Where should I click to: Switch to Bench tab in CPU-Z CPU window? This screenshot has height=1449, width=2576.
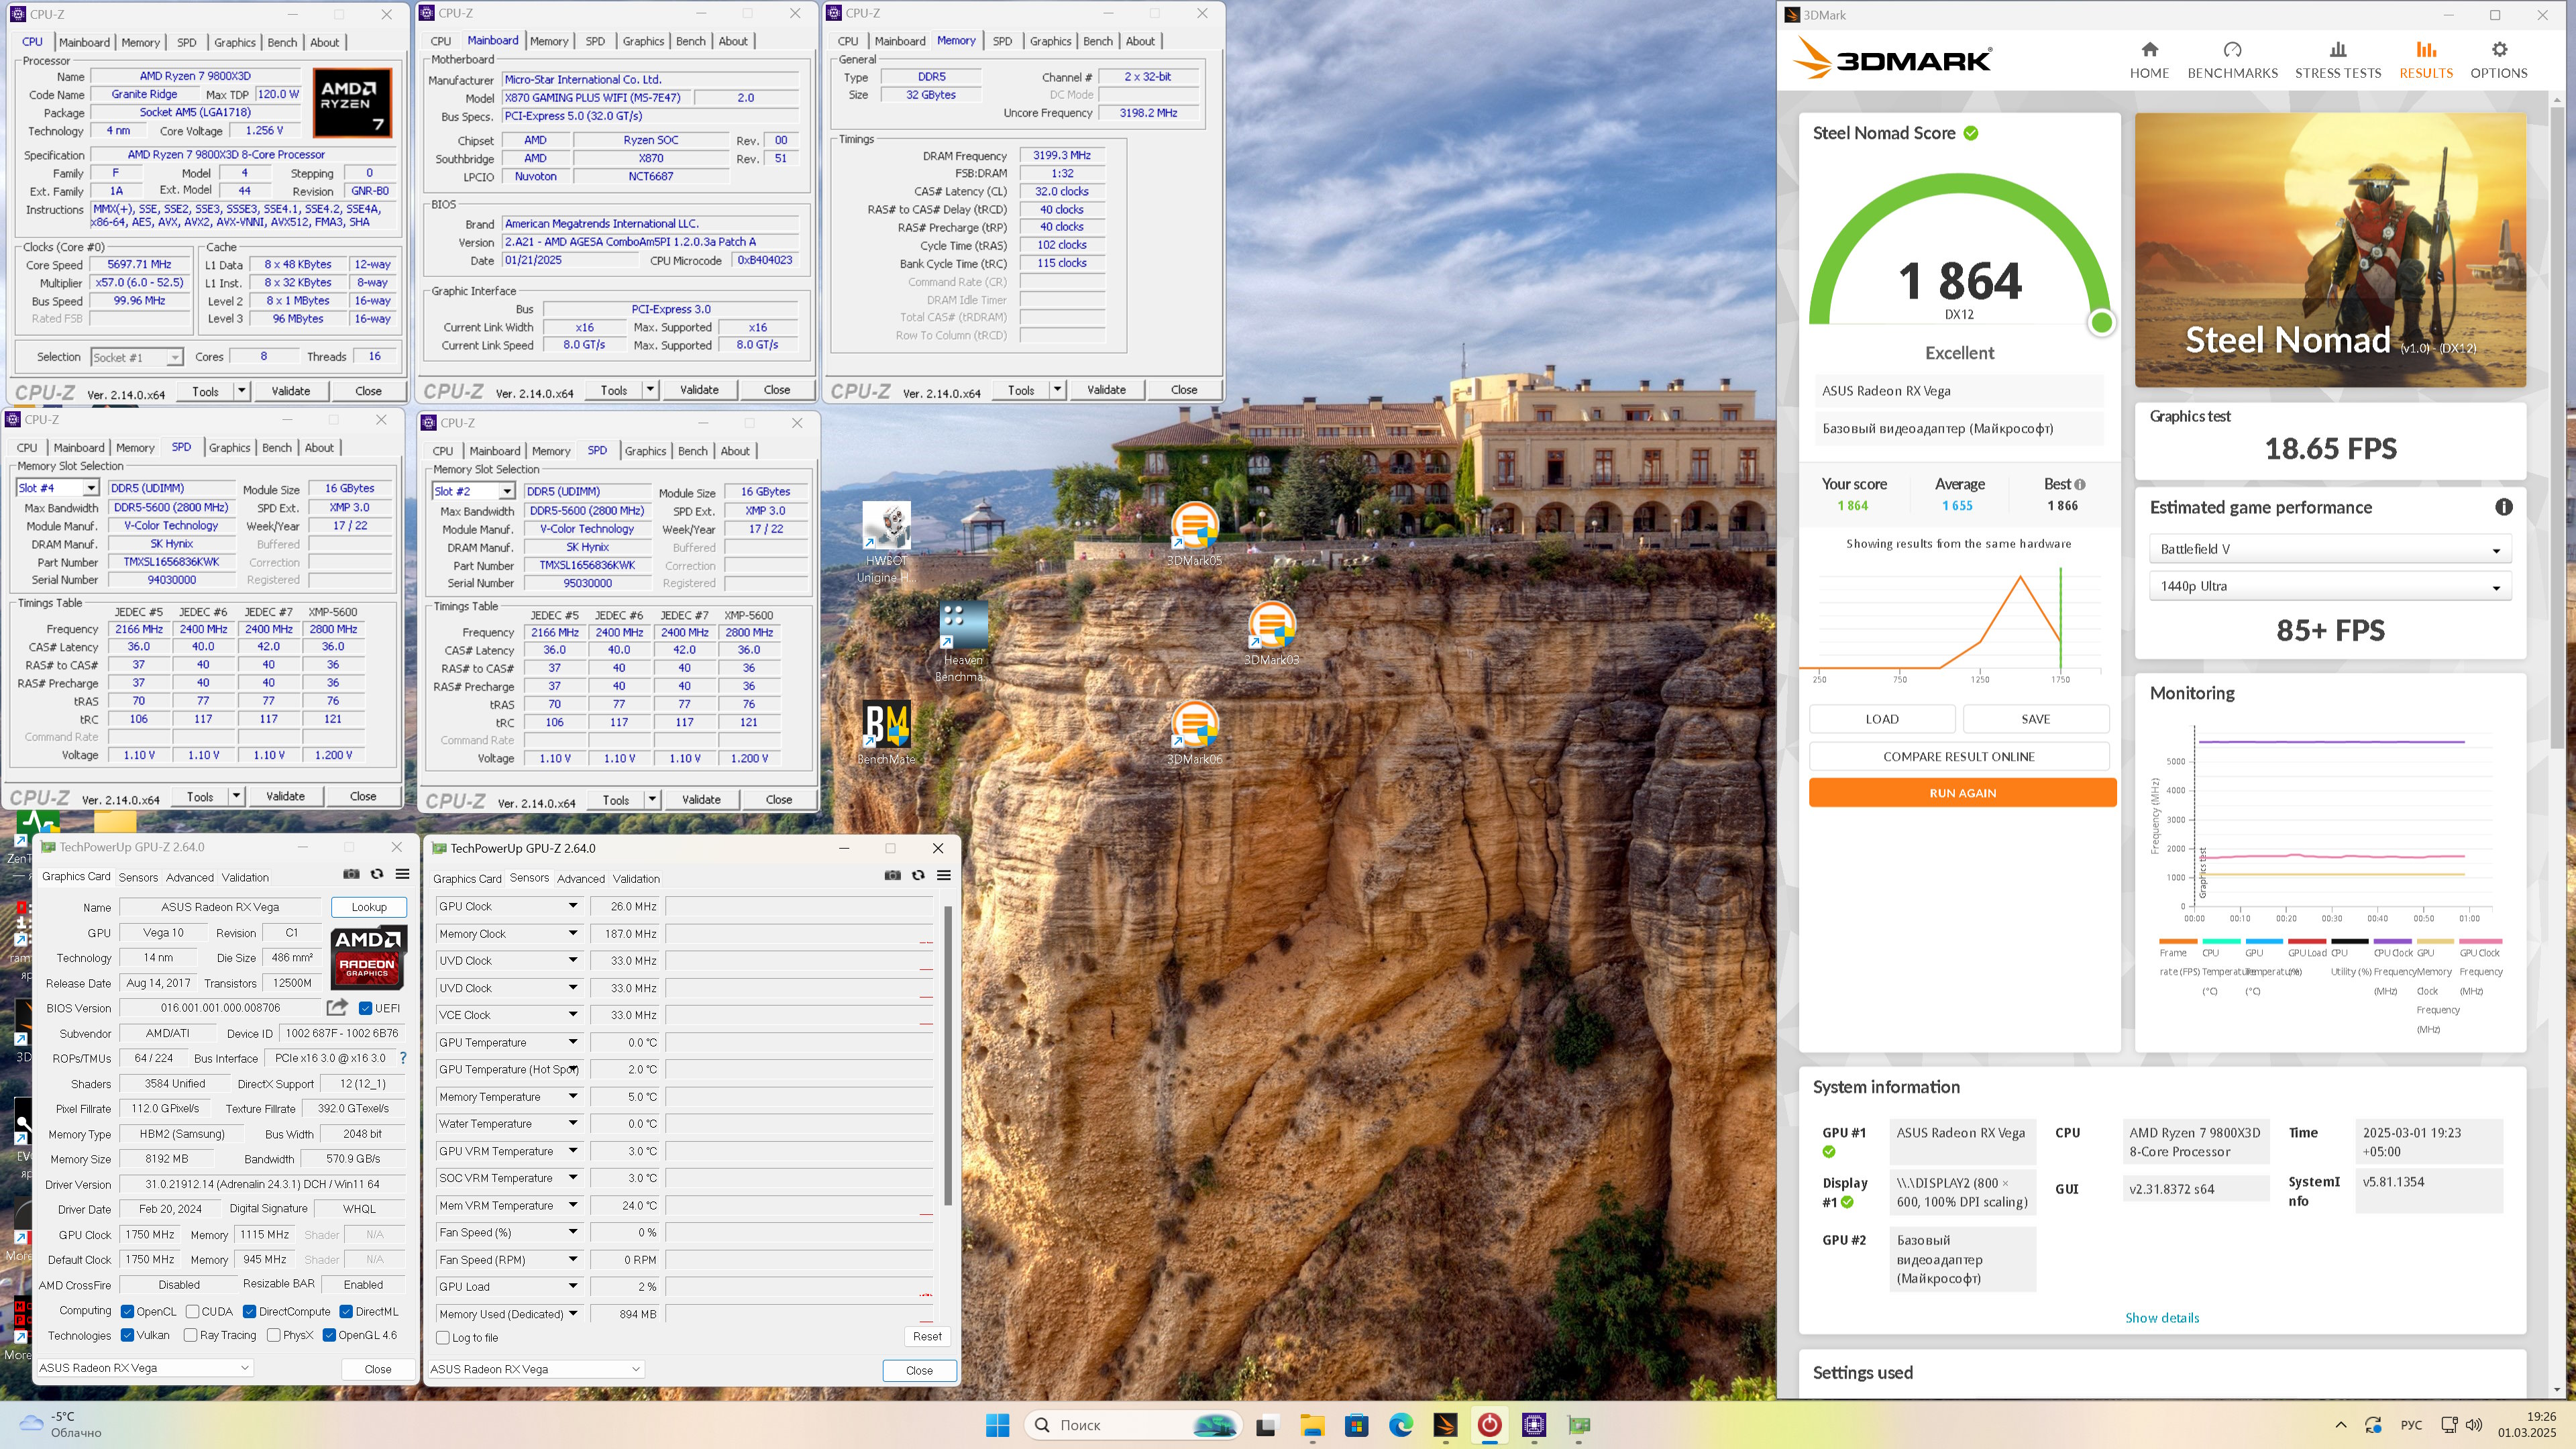tap(282, 42)
